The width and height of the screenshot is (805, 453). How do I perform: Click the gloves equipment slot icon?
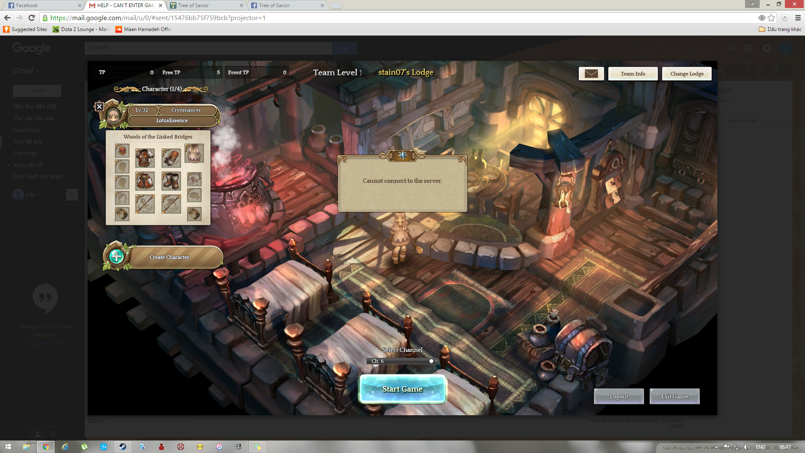click(x=171, y=158)
